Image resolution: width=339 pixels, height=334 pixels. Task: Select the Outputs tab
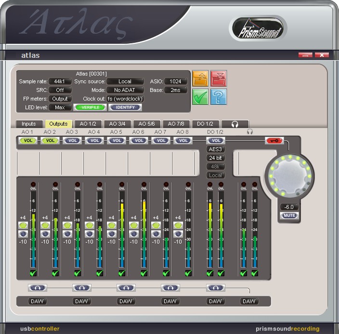click(58, 124)
